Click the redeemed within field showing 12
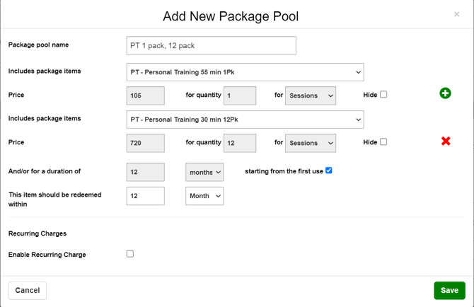This screenshot has height=307, width=474. pos(146,196)
